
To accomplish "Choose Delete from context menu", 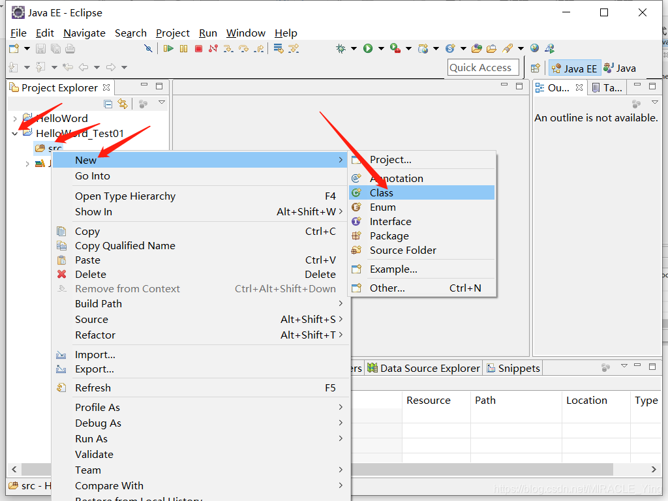I will pos(201,275).
